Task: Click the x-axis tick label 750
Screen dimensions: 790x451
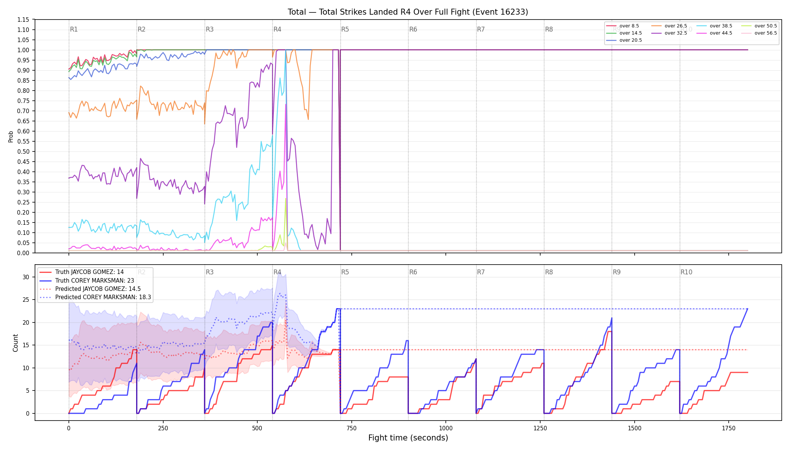Action: point(351,428)
